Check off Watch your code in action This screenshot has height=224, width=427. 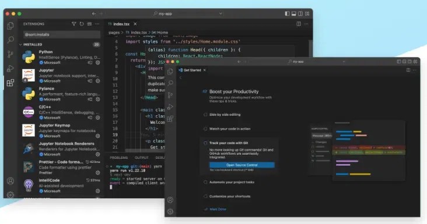click(x=205, y=129)
